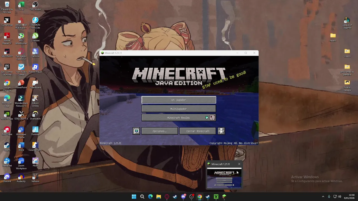358x201 pixels.
Task: Select the Fortnite desktop shortcut
Action: click(x=35, y=131)
